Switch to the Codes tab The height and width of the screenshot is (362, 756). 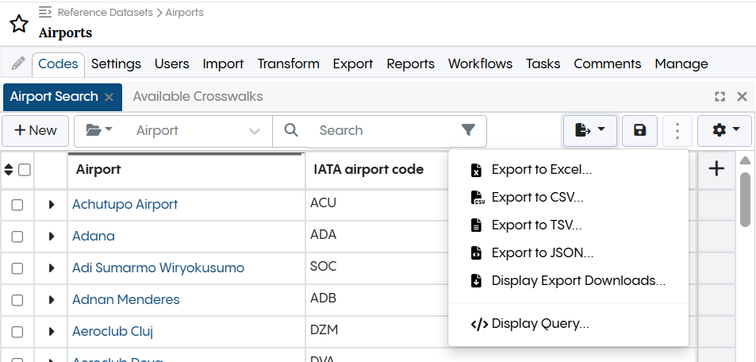click(59, 64)
